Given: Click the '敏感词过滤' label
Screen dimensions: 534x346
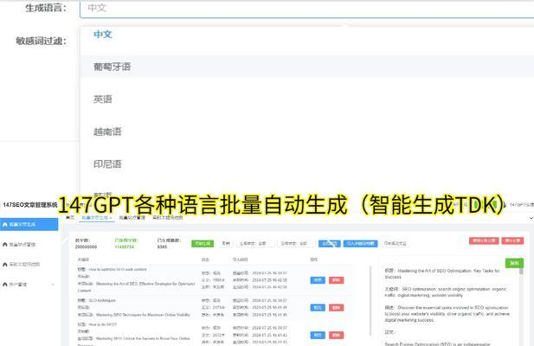Looking at the screenshot, I should coord(42,42).
